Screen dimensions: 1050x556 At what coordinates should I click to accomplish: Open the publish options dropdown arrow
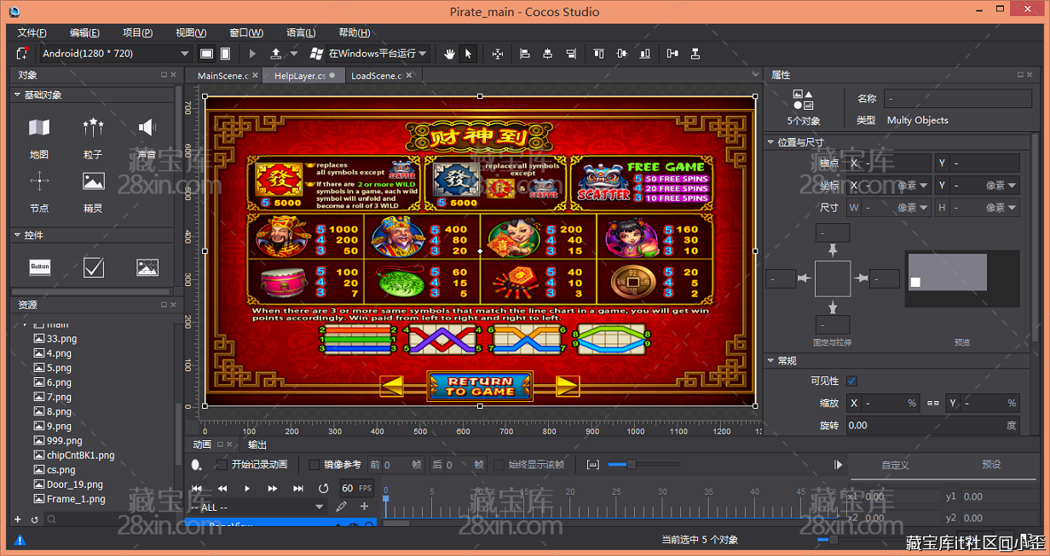293,54
